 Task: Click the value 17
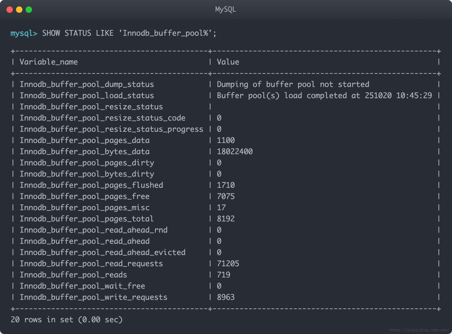221,208
